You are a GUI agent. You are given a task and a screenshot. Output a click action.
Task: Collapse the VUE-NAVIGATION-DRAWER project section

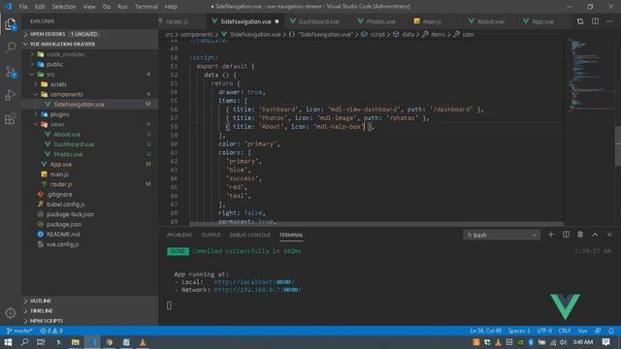[90, 44]
